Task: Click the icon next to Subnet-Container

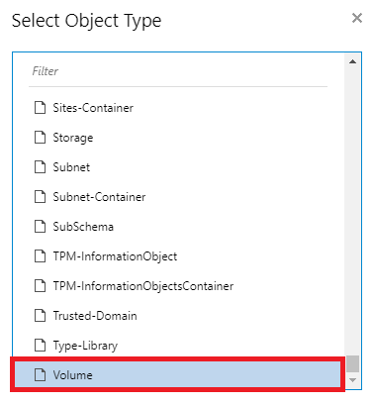Action: point(41,197)
